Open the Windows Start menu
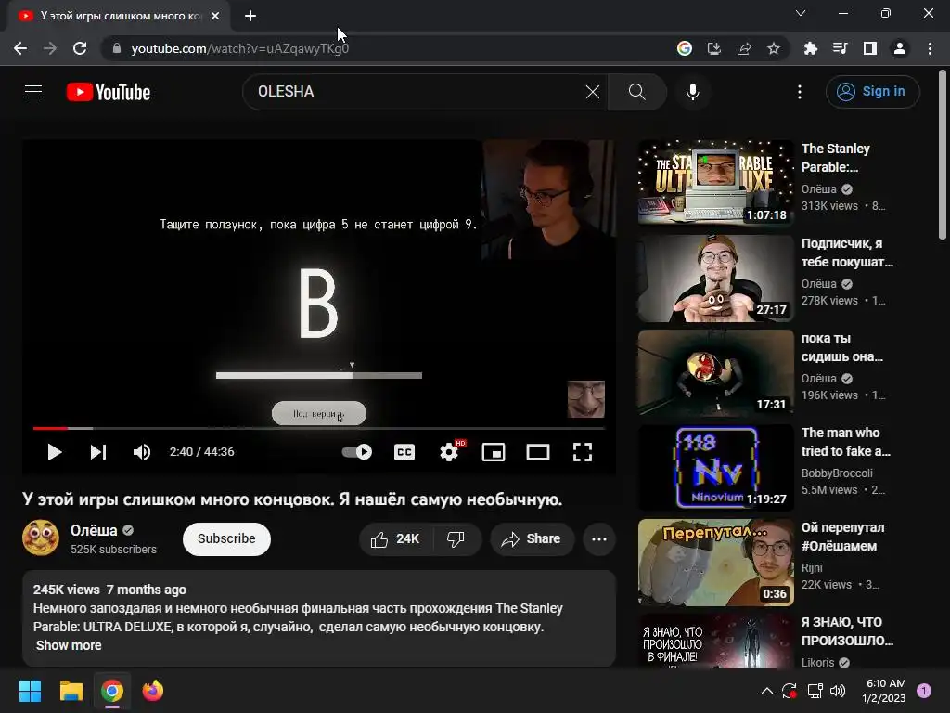 [30, 691]
